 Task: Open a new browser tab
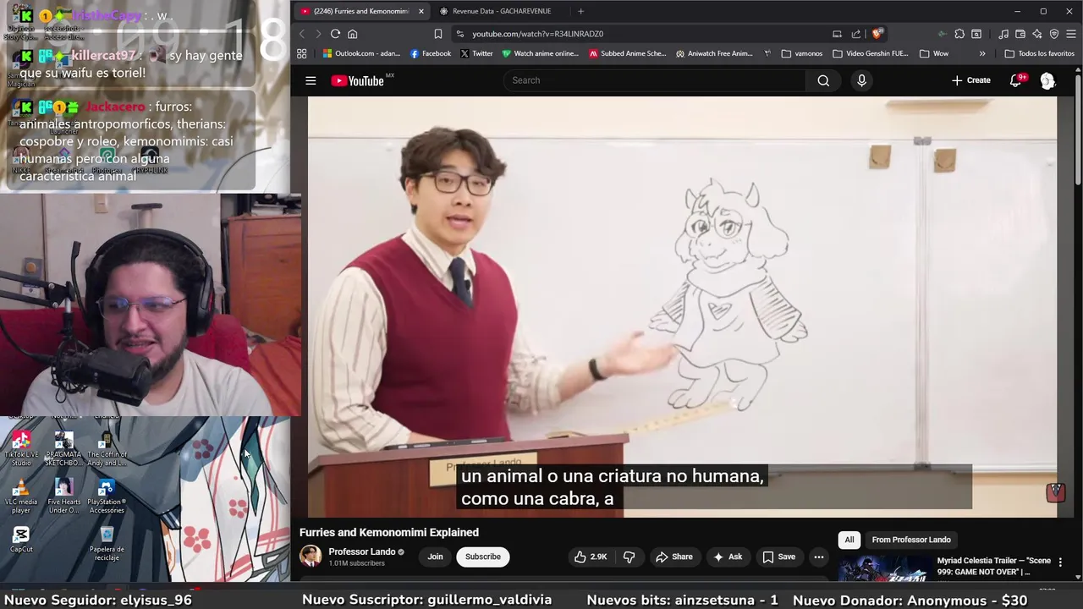coord(580,11)
